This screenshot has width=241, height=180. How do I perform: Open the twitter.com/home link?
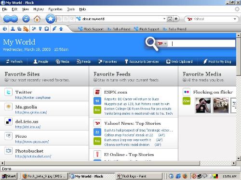[x=33, y=97]
